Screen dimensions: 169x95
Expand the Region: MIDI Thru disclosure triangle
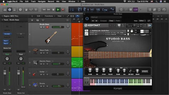pyautogui.click(x=2, y=16)
